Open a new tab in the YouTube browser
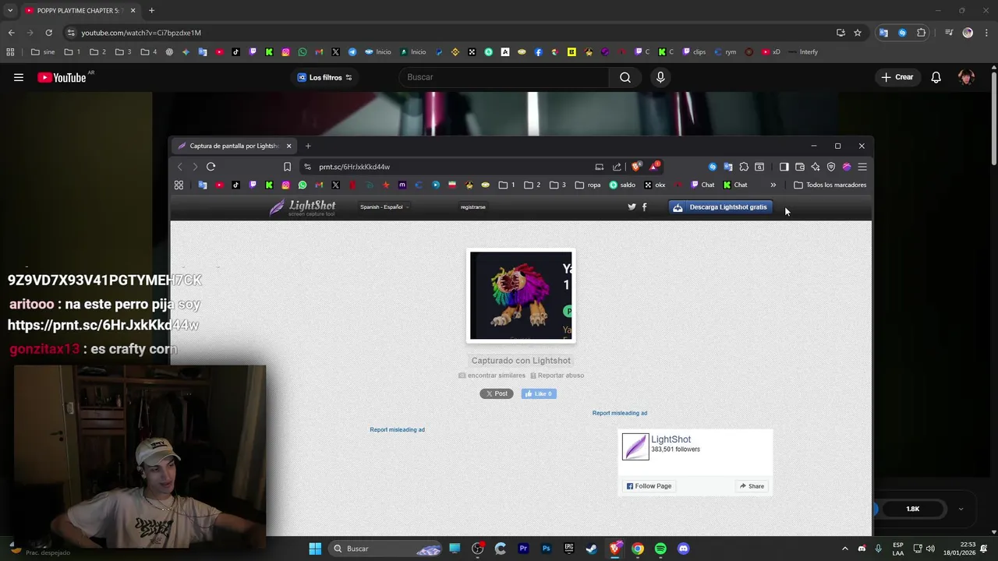Viewport: 998px width, 561px height. coord(151,11)
